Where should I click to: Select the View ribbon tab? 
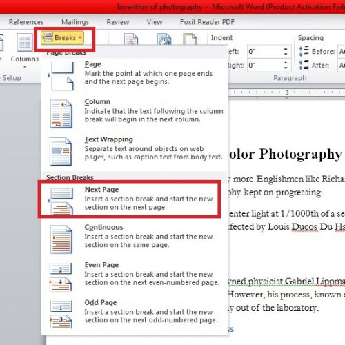(155, 22)
